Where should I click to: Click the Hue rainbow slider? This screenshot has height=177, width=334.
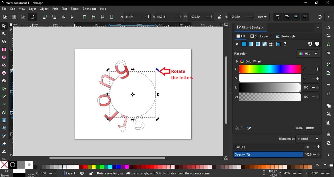coord(270,69)
